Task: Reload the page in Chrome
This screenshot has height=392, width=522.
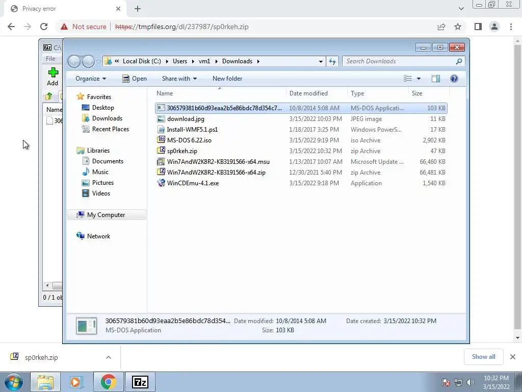Action: point(44,27)
